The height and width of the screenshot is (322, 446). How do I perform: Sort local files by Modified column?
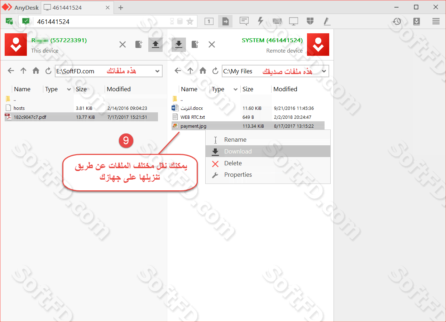(119, 89)
